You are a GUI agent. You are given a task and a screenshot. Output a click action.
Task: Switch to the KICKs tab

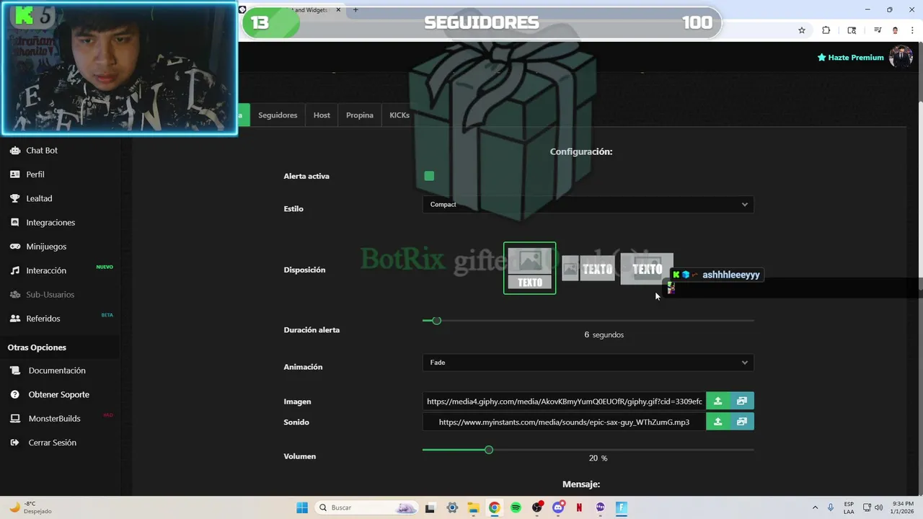[x=399, y=115]
